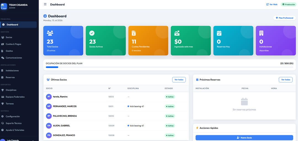Click the Reservas calendar icon in sidebar
The height and width of the screenshot is (141, 298).
point(2,77)
